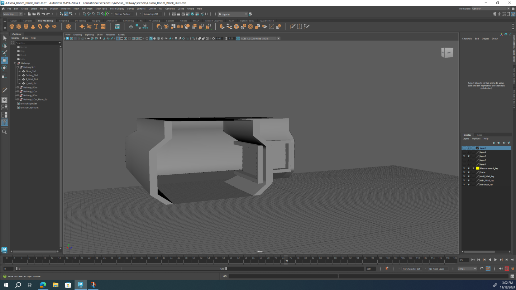This screenshot has height=290, width=516.
Task: Click the play forwards button
Action: click(x=495, y=260)
